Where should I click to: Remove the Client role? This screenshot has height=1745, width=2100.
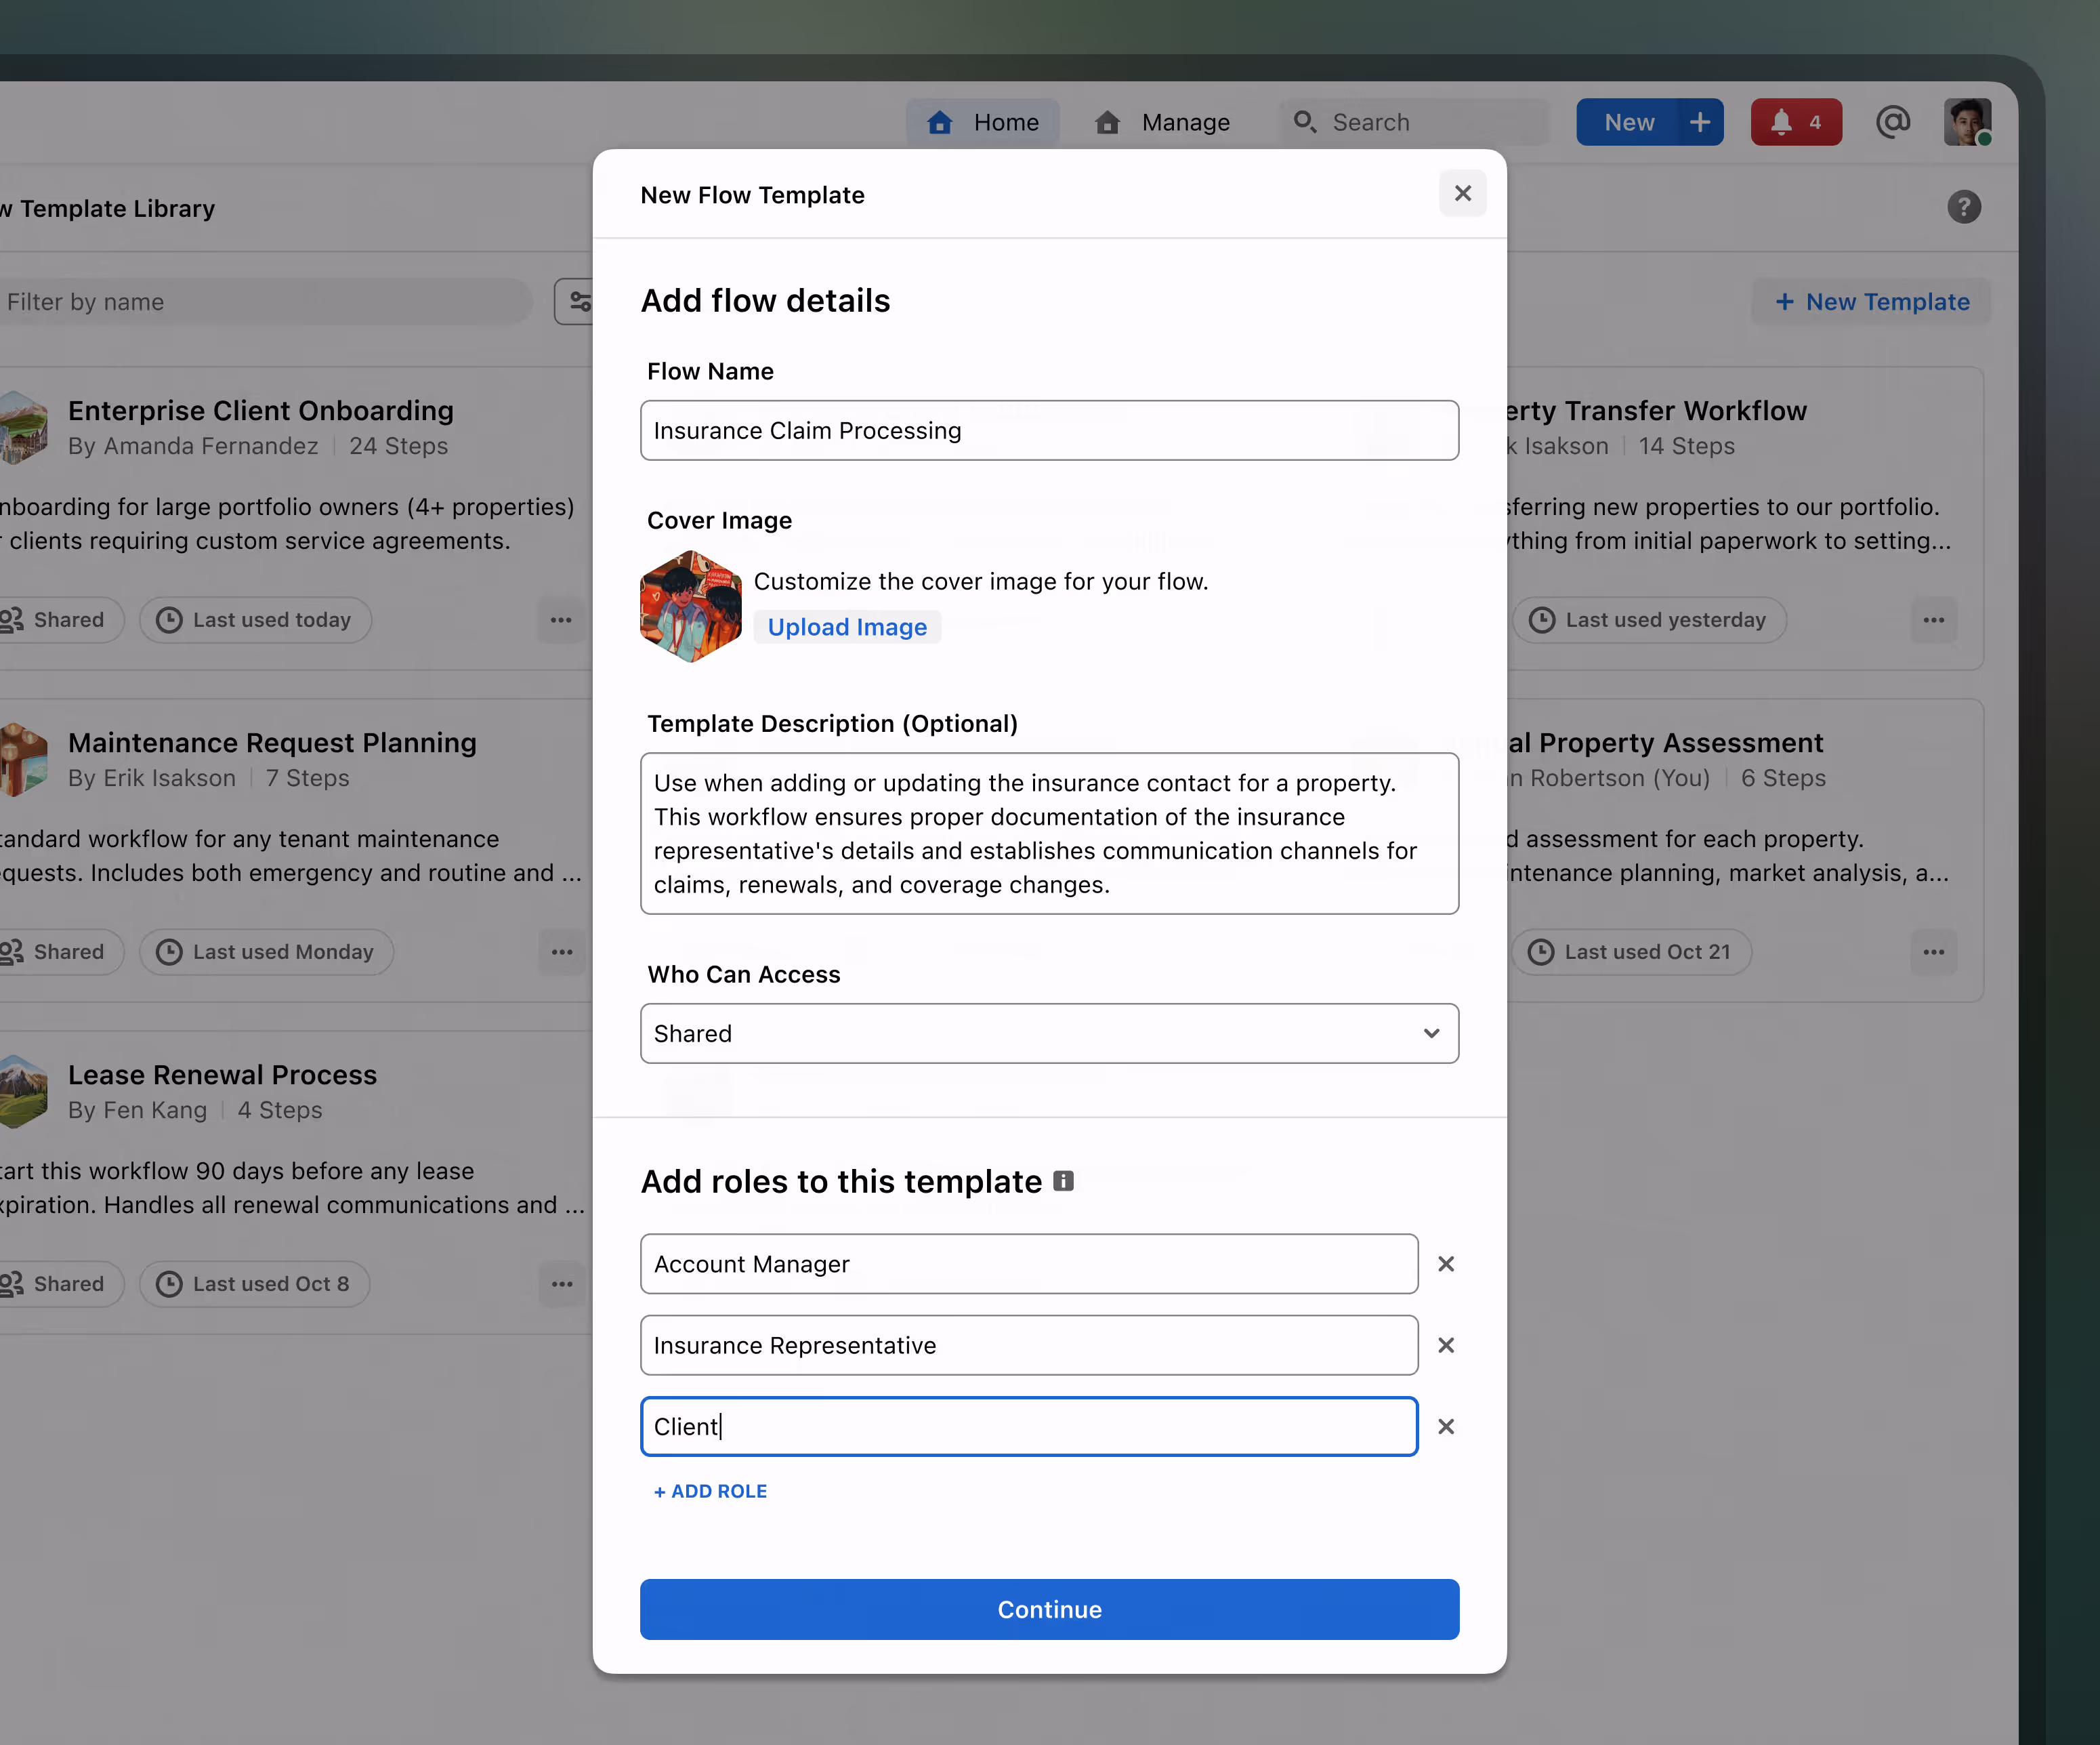point(1446,1426)
